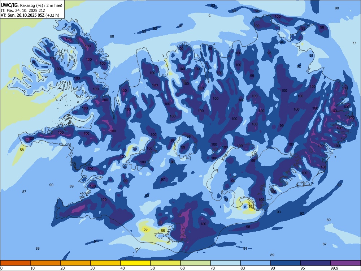Click the init time 'IT: Fös. 24. 10. 2025 21Z'
The height and width of the screenshot is (271, 361).
(x=22, y=10)
